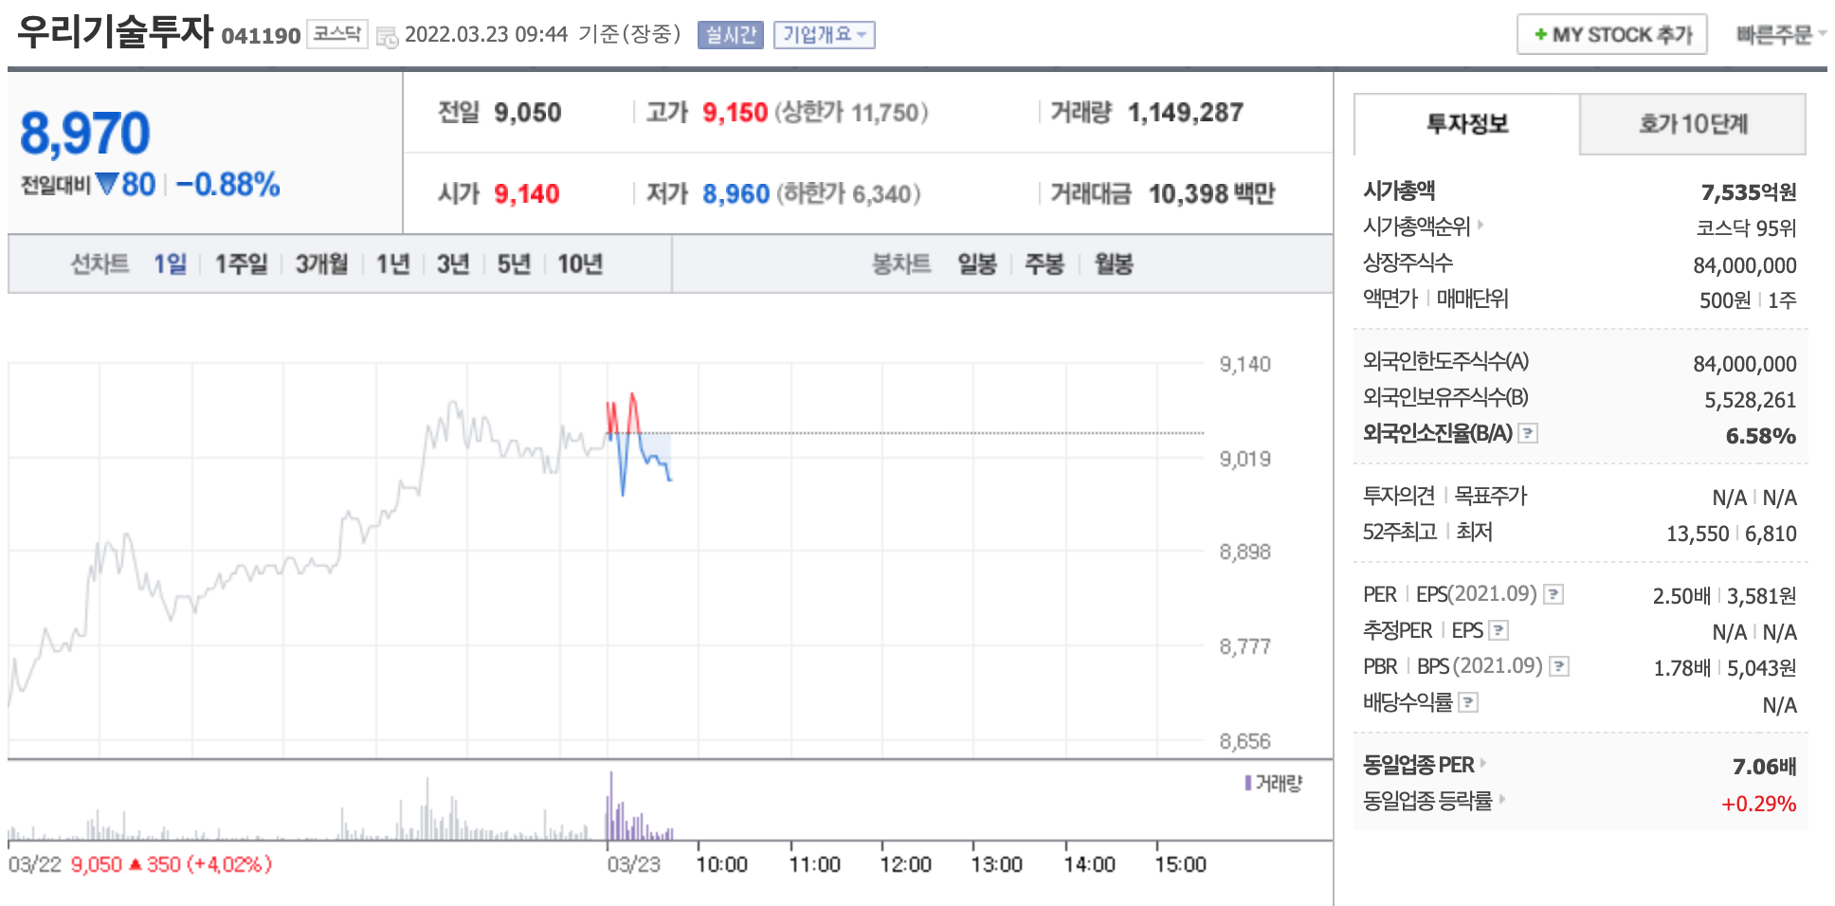Click the PER value 2.50배
The image size is (1835, 906).
[x=1681, y=596]
